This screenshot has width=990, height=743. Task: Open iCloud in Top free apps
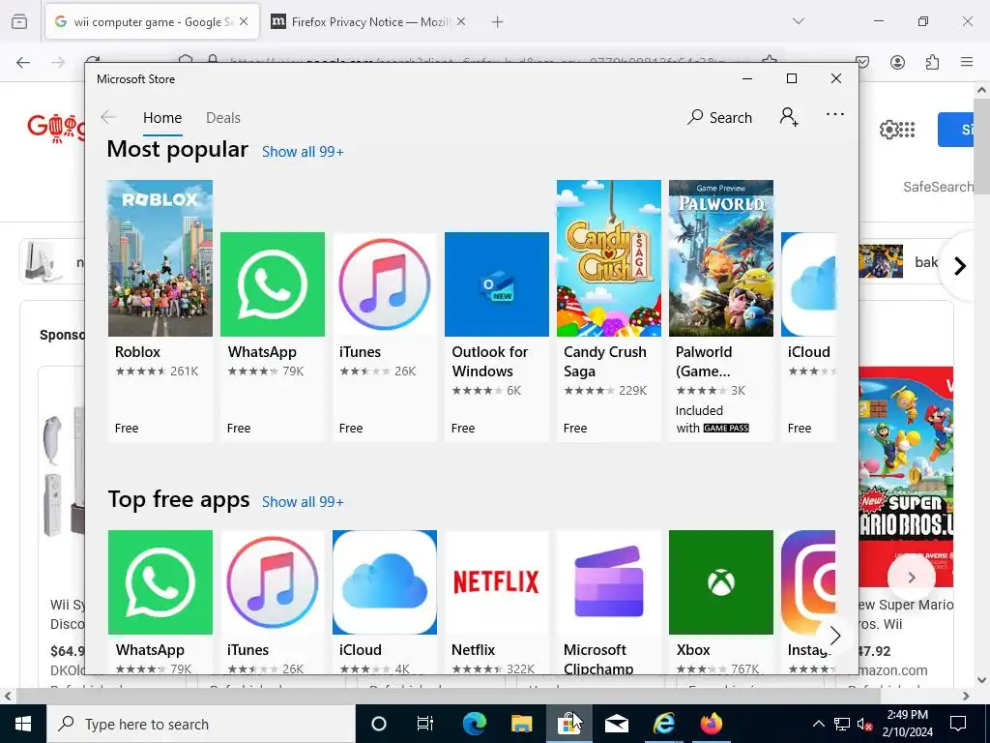pyautogui.click(x=385, y=600)
